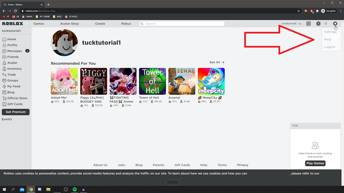Open the browser extensions puzzle icon

pos(317,11)
